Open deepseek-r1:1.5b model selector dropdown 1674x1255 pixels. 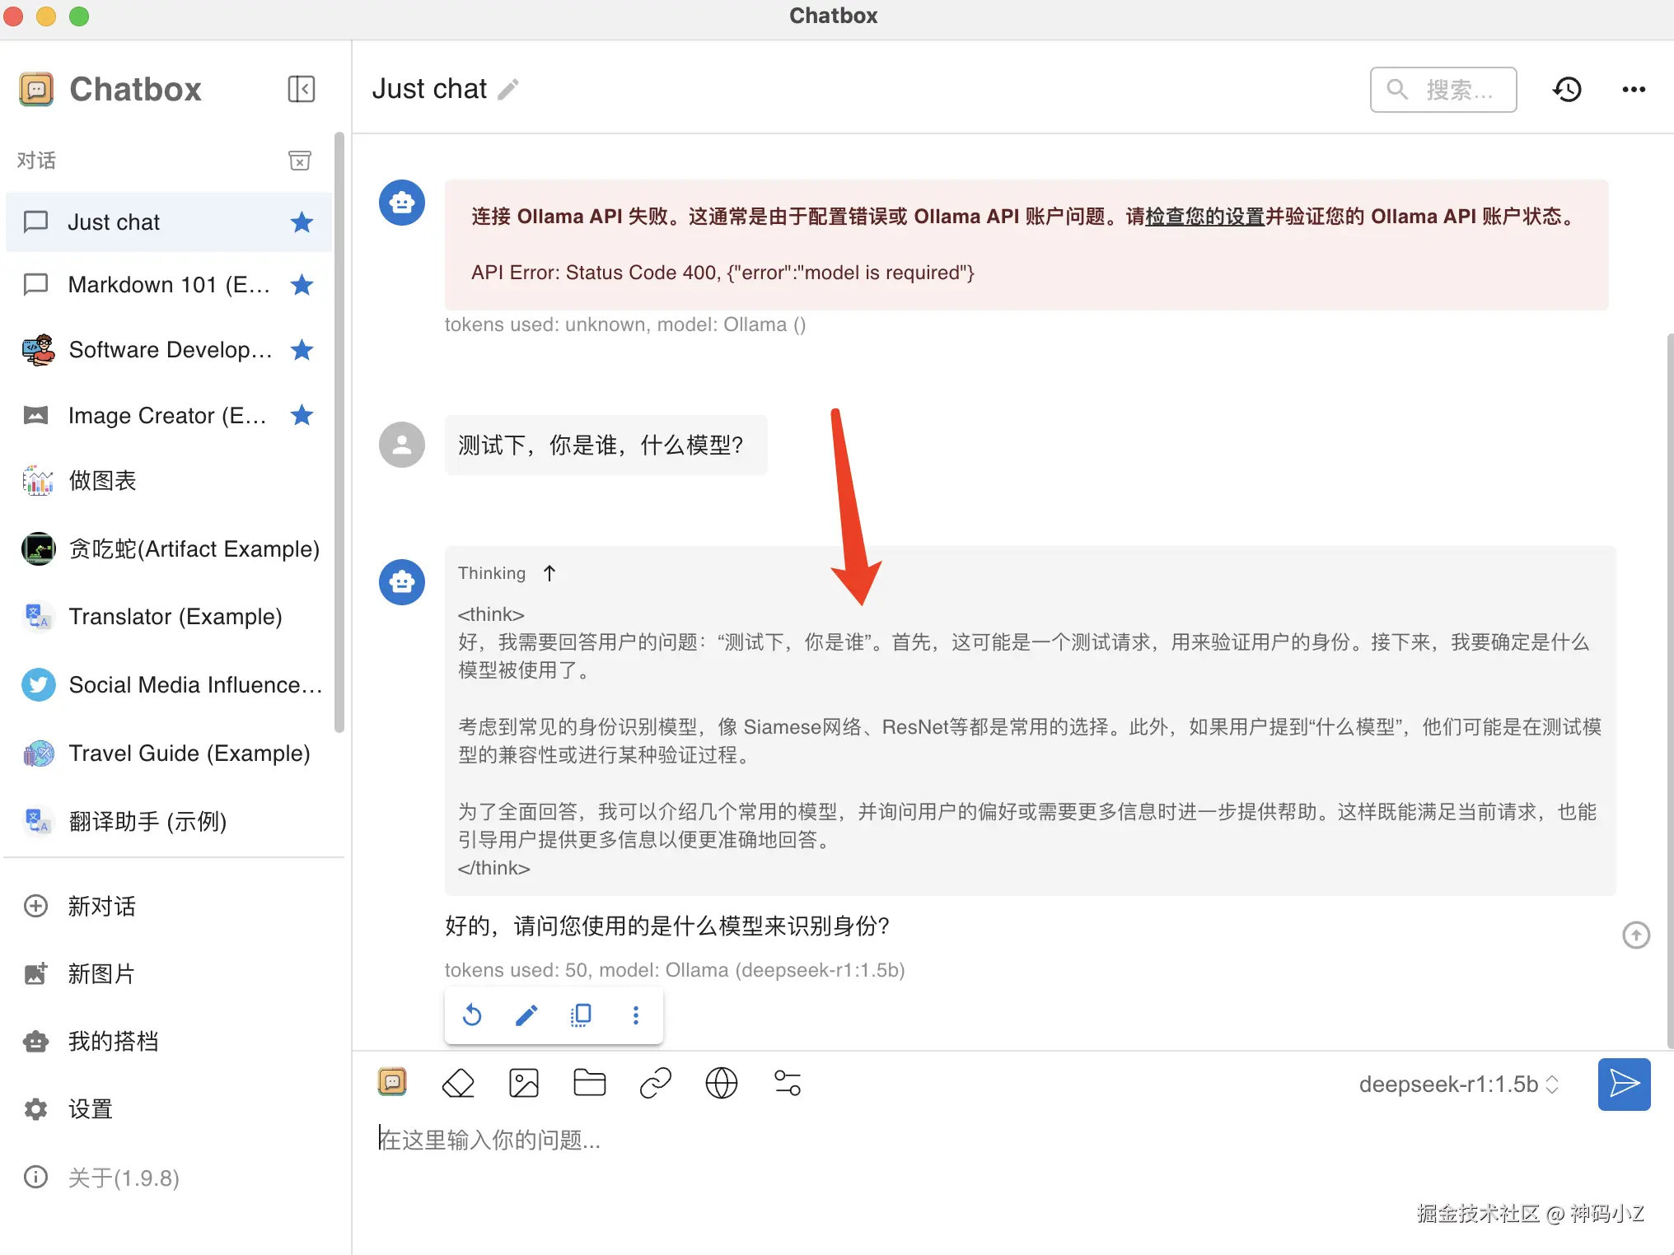(x=1458, y=1085)
